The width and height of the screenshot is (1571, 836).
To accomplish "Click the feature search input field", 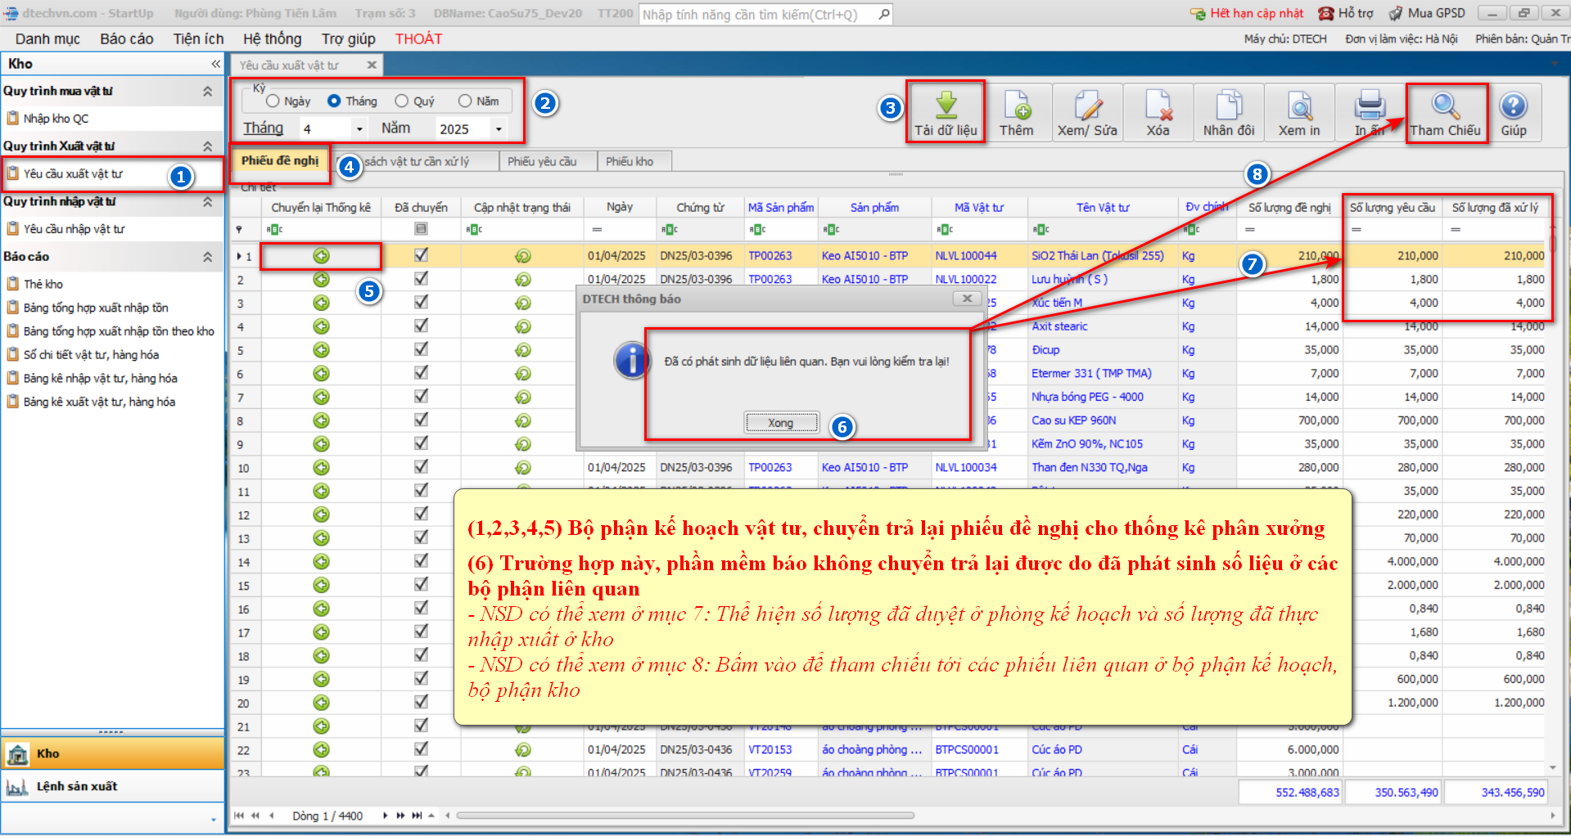I will pos(757,15).
